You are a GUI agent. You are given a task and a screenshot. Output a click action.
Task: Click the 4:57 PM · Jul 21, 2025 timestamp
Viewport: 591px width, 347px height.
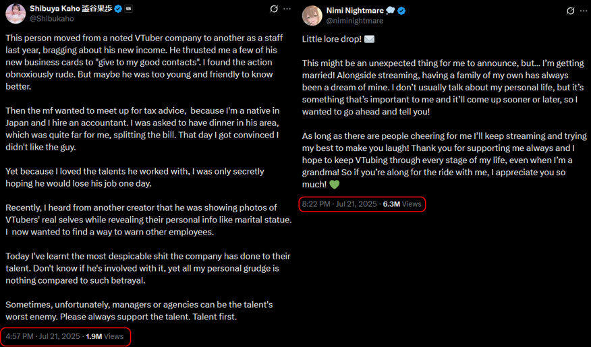[43, 336]
